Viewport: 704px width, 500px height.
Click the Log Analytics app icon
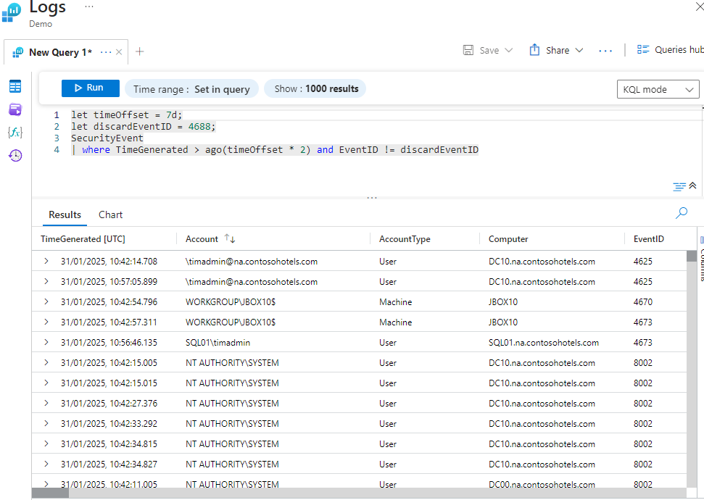11,12
